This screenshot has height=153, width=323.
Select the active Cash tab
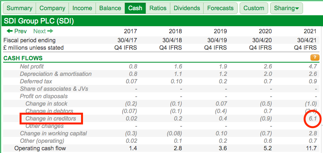[x=135, y=8]
